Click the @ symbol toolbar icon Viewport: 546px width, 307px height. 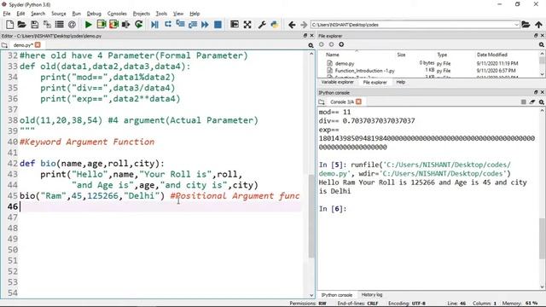point(72,25)
